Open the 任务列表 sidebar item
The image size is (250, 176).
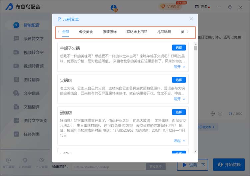coord(31,134)
